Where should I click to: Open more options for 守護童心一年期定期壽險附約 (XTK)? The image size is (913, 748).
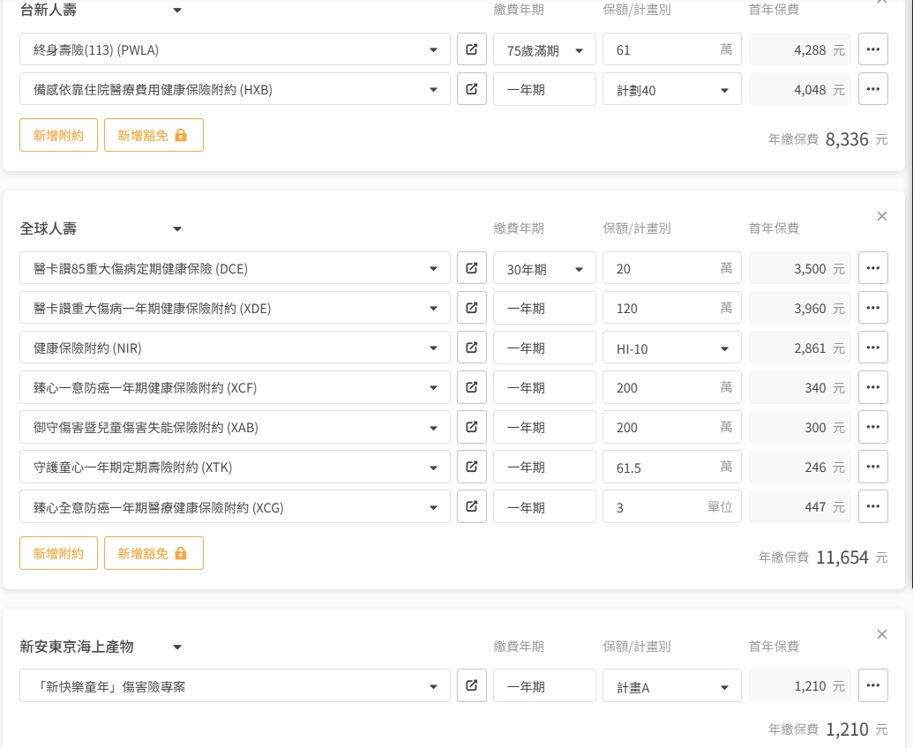[872, 467]
